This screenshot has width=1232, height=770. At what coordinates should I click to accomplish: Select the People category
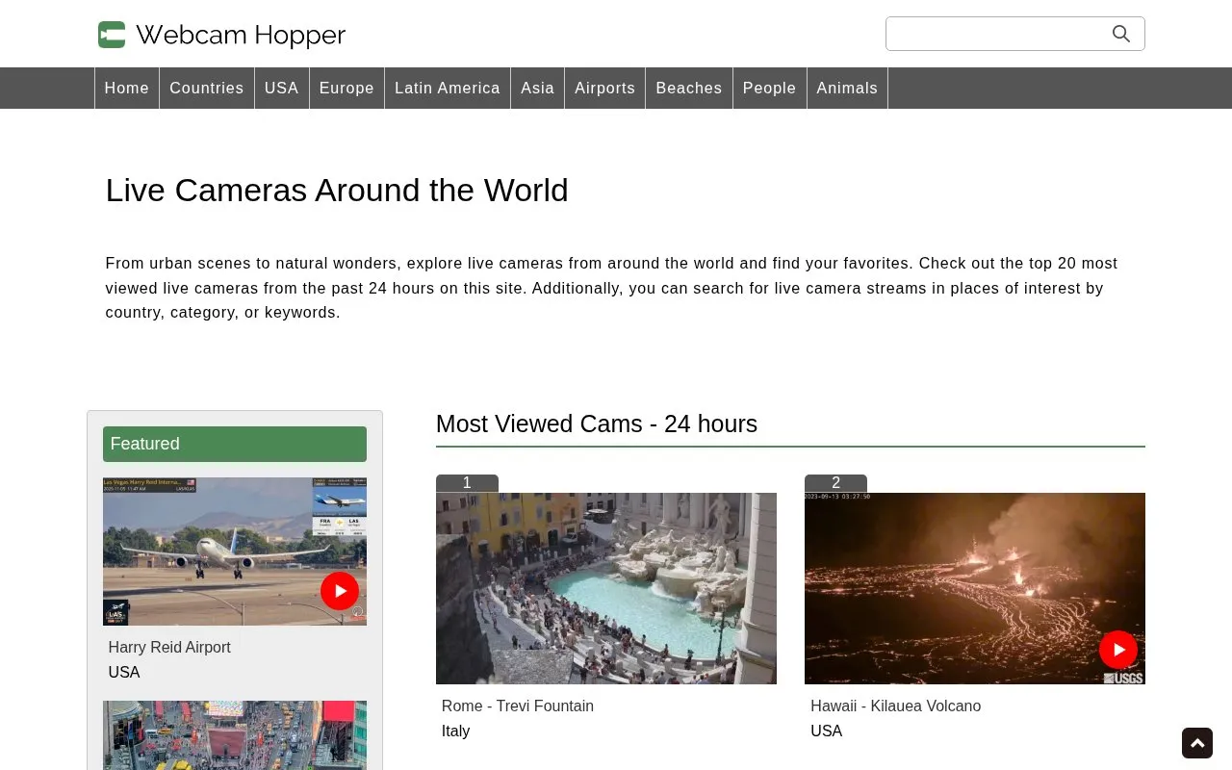pyautogui.click(x=770, y=88)
